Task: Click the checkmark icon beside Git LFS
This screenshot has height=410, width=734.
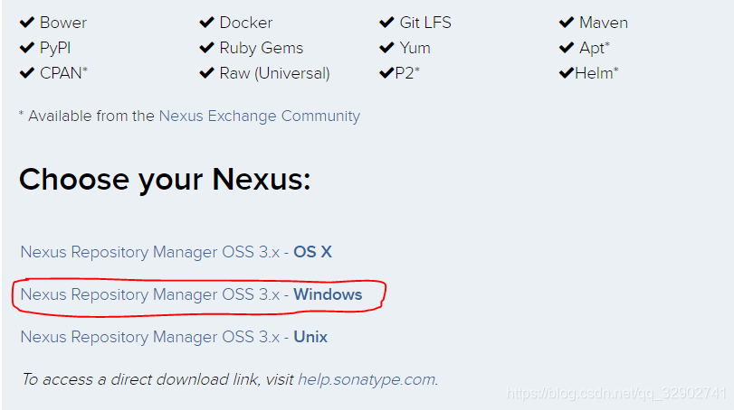Action: 386,22
